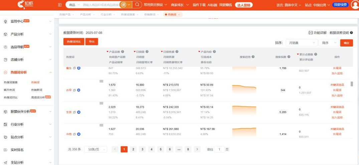The image size is (359, 165).
Task: Click the help icon next to 搜索指数
Action: [289, 57]
